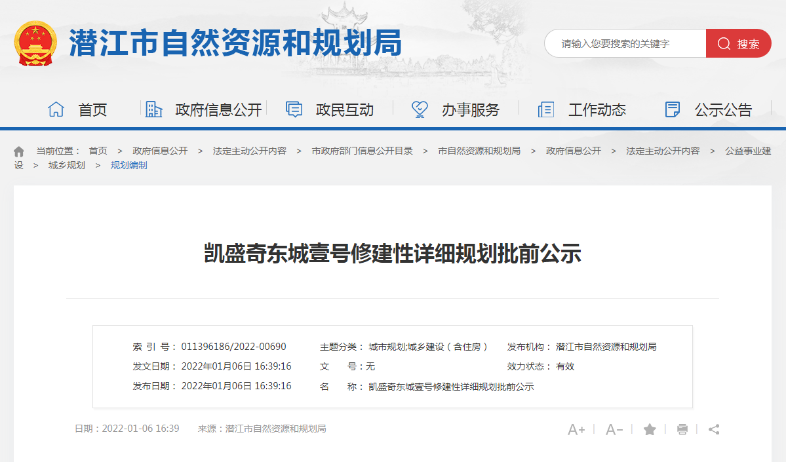Navigate to 工作动态 section

point(582,109)
